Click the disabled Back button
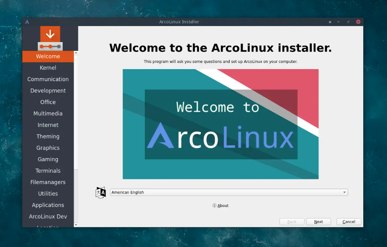 click(292, 222)
